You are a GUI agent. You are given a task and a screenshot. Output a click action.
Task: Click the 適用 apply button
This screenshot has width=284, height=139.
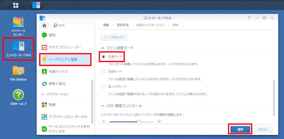tap(240, 129)
